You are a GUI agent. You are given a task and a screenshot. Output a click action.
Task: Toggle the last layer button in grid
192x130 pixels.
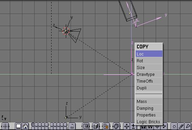(x=65, y=128)
